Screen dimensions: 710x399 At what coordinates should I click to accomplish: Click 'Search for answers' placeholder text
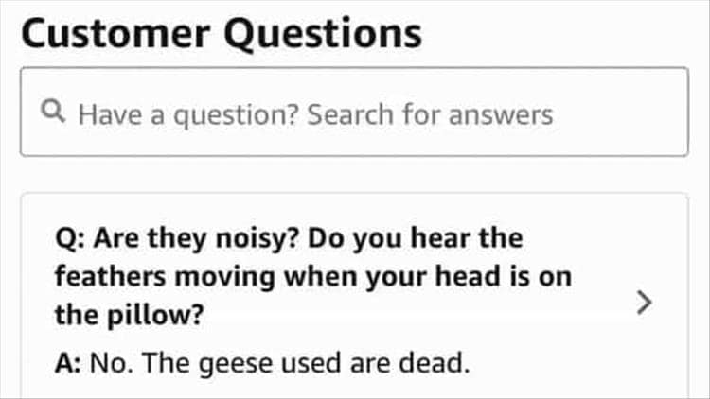[430, 114]
